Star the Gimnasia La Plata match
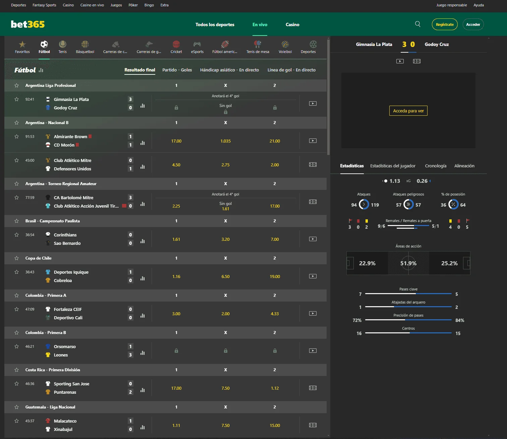 pos(16,99)
